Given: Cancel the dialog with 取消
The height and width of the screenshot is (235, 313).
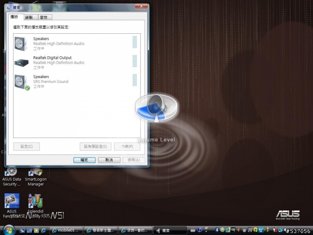Looking at the screenshot, I should pyautogui.click(x=109, y=160).
